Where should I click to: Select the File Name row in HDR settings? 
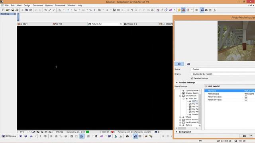point(229,91)
